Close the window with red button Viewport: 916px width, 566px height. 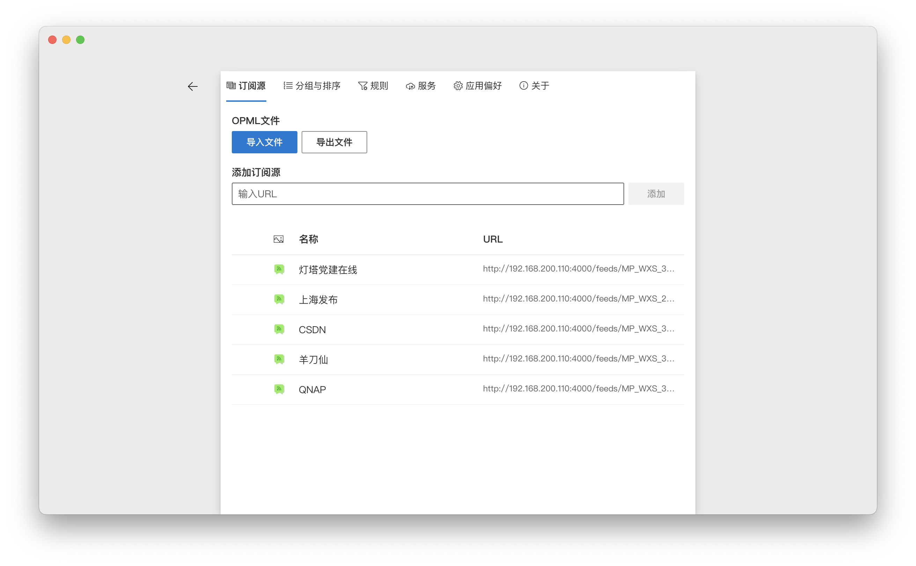pyautogui.click(x=52, y=40)
